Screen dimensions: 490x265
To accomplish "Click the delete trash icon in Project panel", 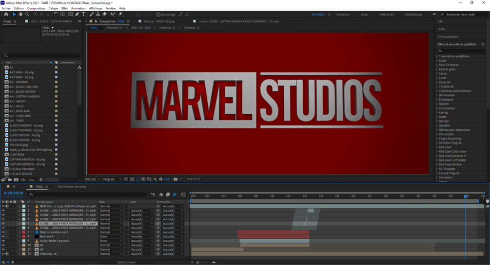I will coord(40,179).
